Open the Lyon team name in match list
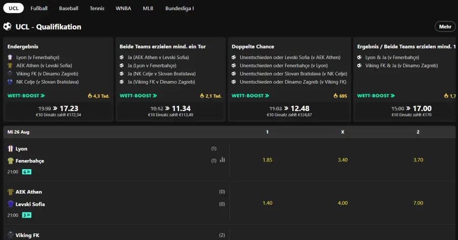 21,149
